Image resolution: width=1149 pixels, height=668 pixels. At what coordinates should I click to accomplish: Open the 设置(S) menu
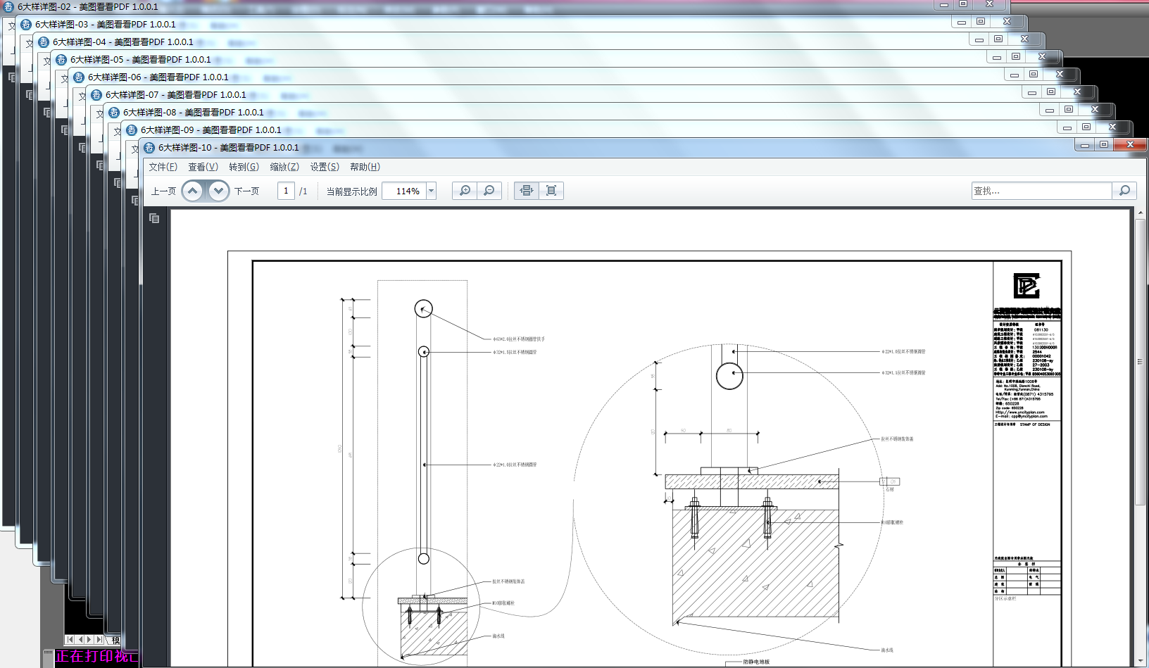pos(325,167)
